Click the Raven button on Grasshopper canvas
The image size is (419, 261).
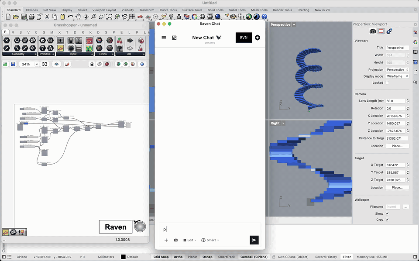[115, 227]
